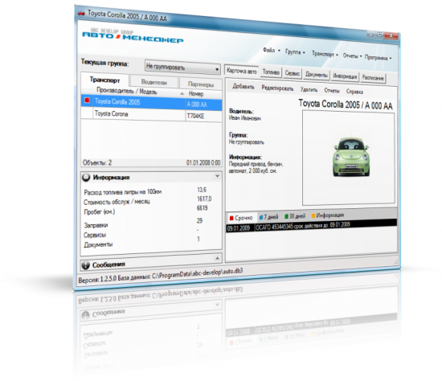Collapse the Информация panel arrow

[x=217, y=176]
